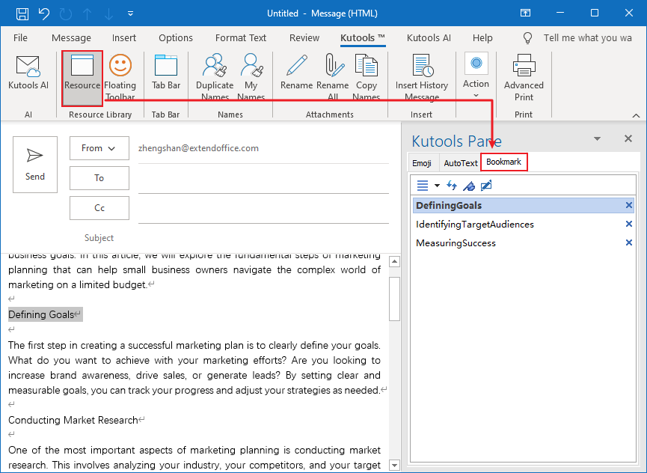
Task: Click the To button
Action: pos(99,178)
